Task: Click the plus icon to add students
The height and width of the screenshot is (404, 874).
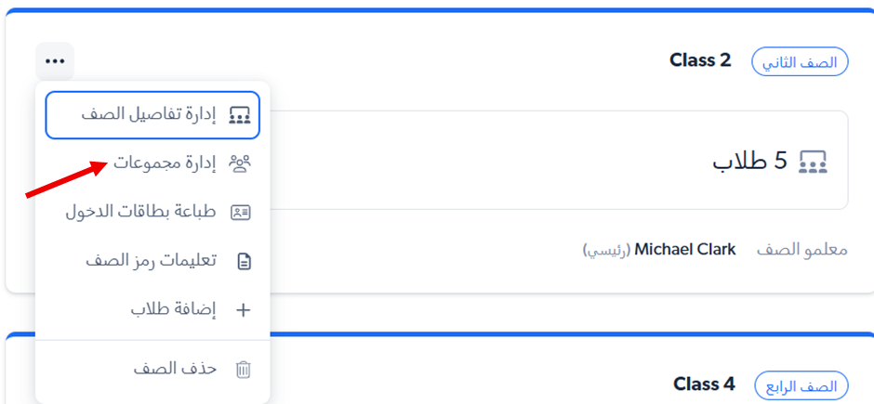Action: pyautogui.click(x=243, y=310)
